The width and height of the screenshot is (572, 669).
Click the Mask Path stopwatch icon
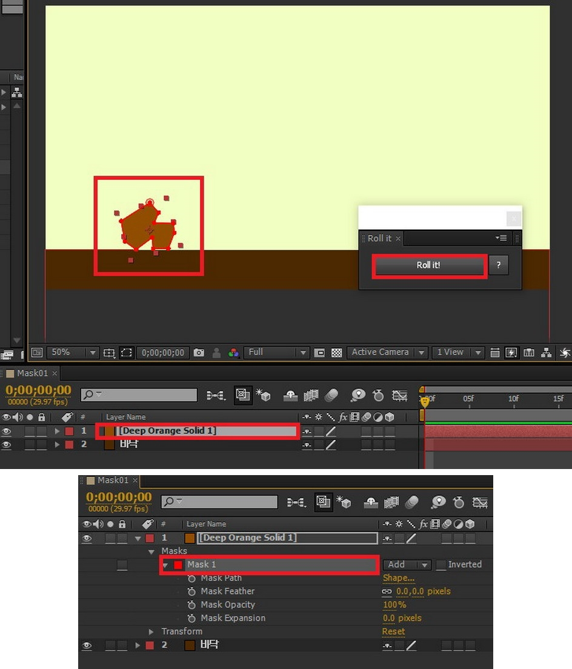(x=191, y=578)
